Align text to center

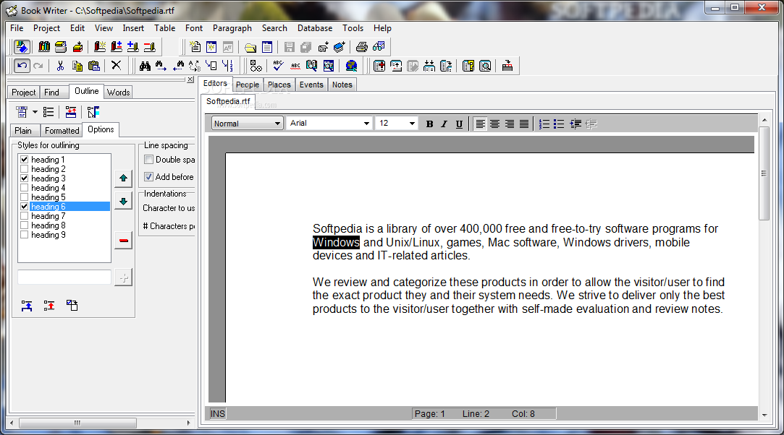tap(494, 124)
